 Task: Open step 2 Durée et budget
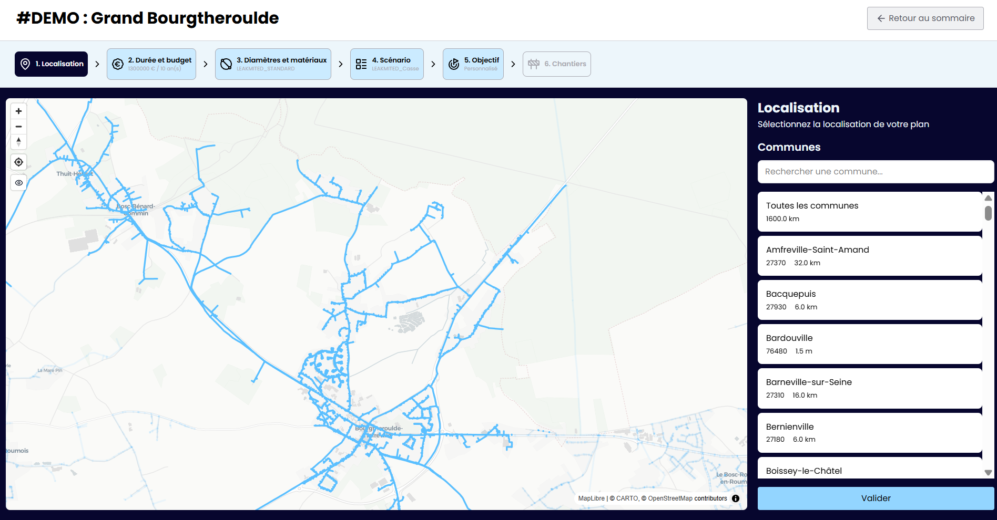click(x=151, y=64)
